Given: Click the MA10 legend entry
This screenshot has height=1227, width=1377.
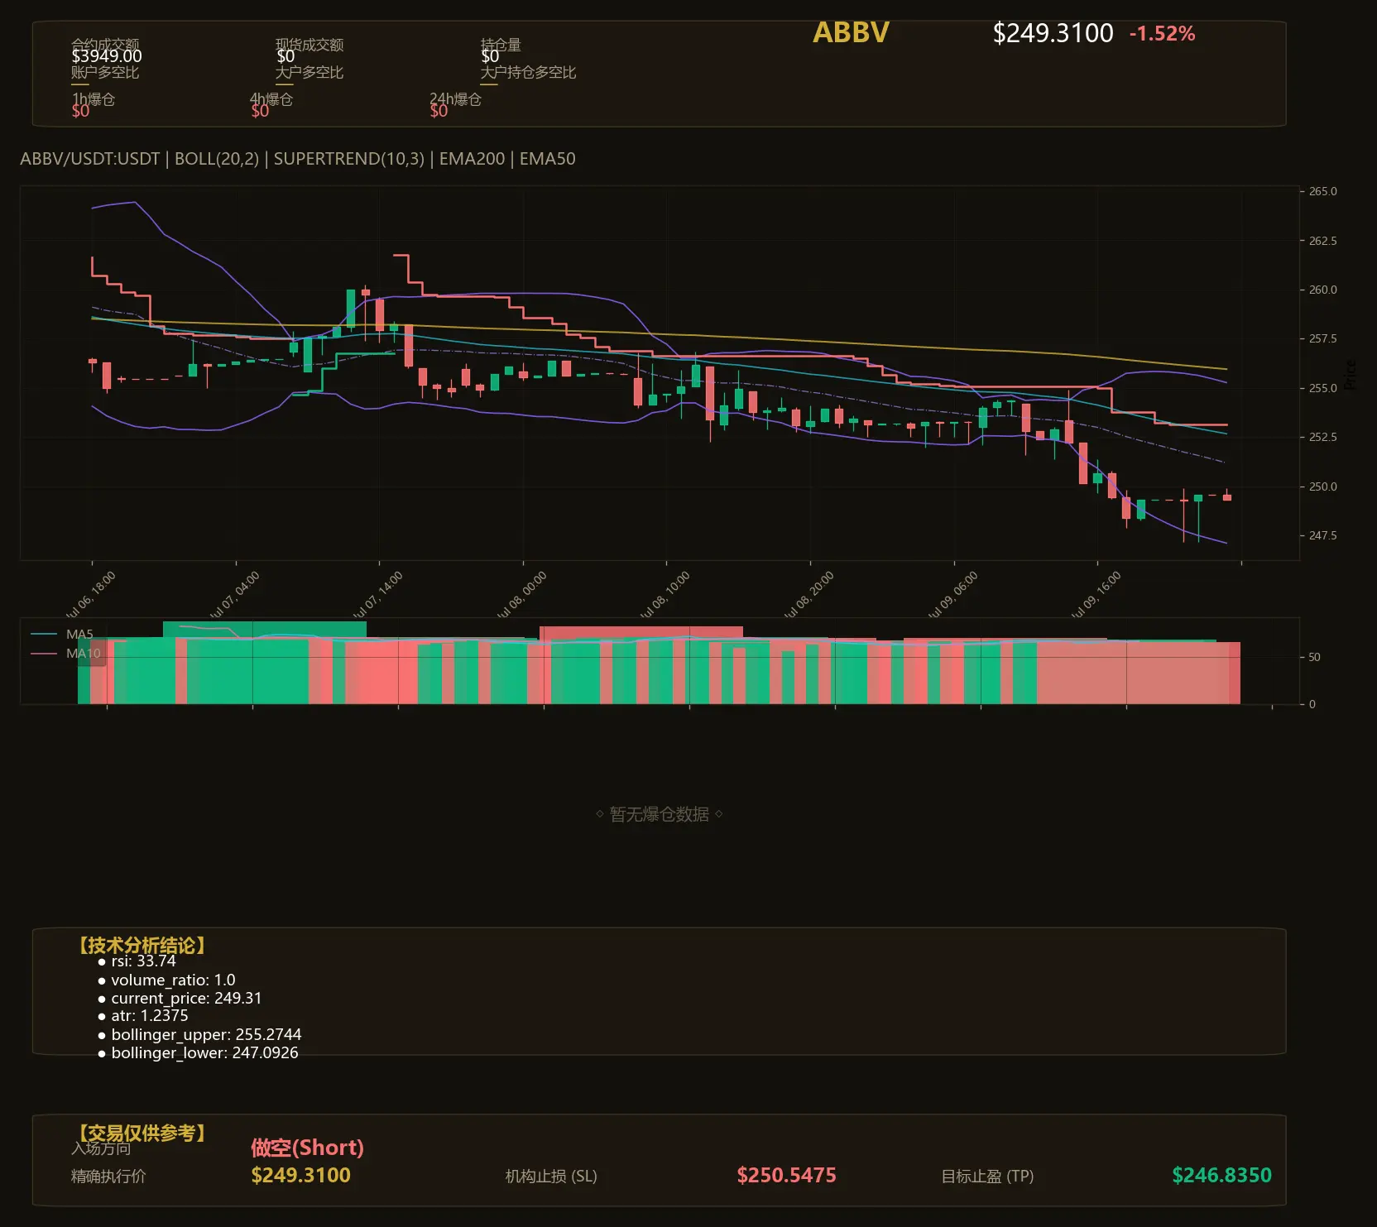Looking at the screenshot, I should pyautogui.click(x=65, y=654).
